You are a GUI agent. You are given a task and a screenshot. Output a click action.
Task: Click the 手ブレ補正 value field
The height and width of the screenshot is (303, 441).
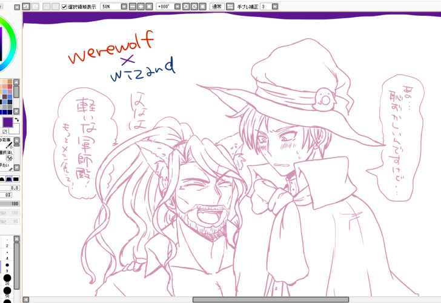266,7
